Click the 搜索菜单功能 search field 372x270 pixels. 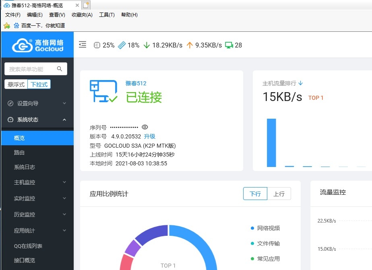point(31,69)
